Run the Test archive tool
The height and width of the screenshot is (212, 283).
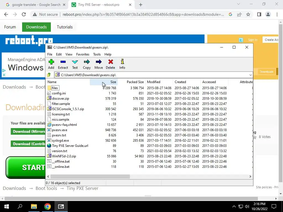(x=75, y=64)
